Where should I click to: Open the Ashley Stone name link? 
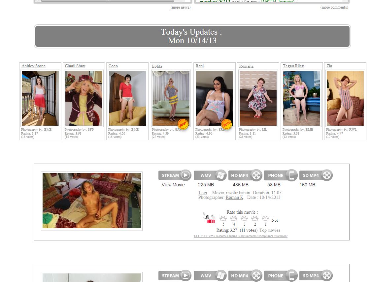(33, 66)
